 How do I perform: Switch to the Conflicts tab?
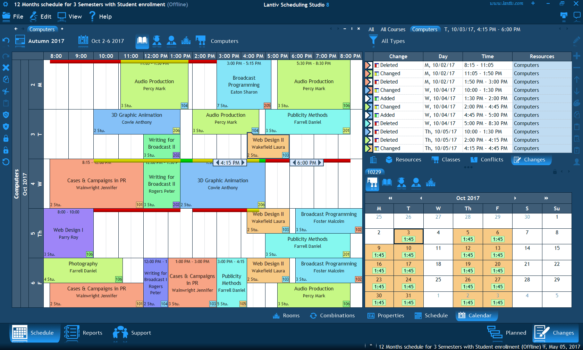tap(487, 159)
